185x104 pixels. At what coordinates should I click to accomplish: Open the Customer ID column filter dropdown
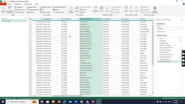pyautogui.click(x=78, y=19)
